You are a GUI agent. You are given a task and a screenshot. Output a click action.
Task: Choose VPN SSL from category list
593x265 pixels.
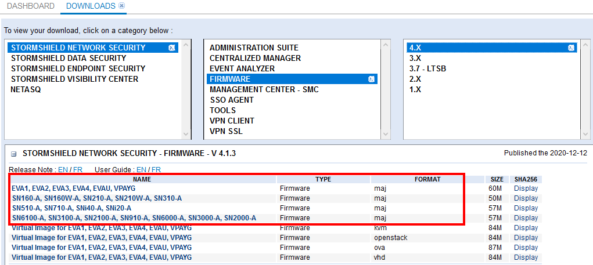(226, 131)
